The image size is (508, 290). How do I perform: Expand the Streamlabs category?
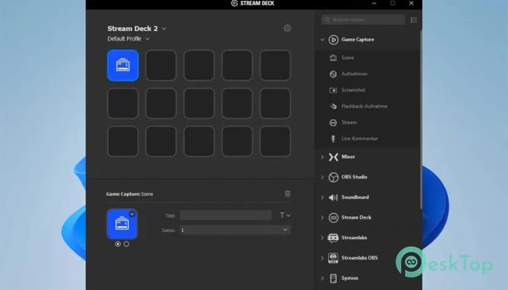tap(322, 238)
